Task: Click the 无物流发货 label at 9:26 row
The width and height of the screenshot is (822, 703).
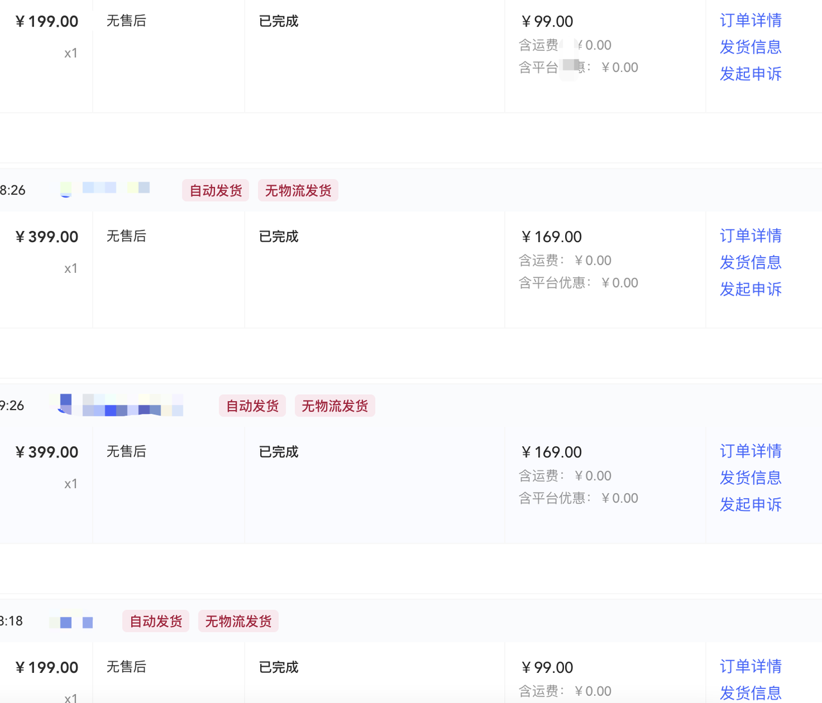Action: 335,406
